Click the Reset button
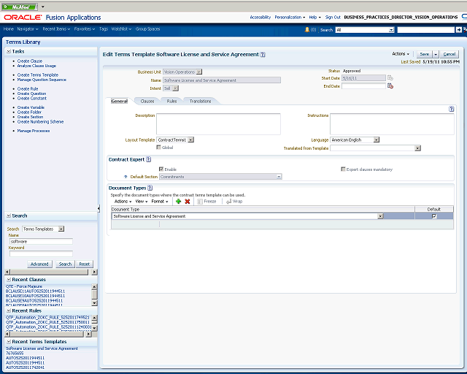467x374 pixels. 85,264
